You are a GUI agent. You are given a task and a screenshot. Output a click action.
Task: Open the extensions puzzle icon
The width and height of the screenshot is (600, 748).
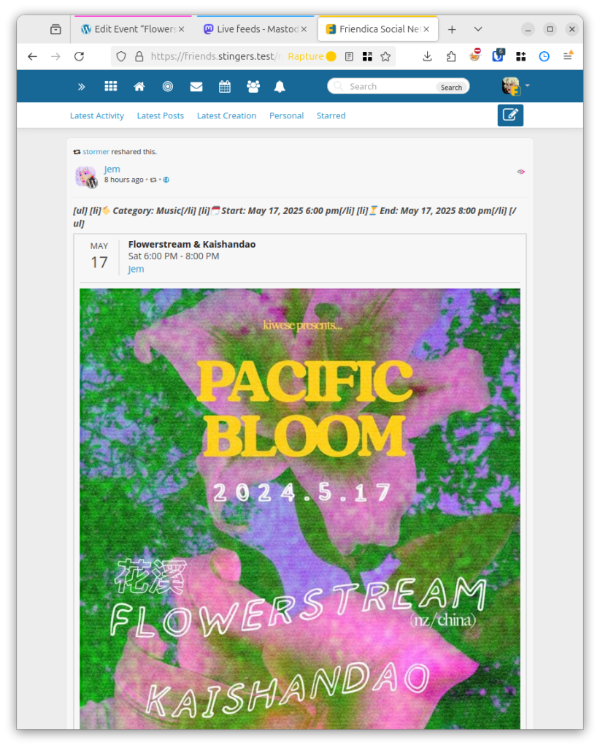tap(451, 57)
